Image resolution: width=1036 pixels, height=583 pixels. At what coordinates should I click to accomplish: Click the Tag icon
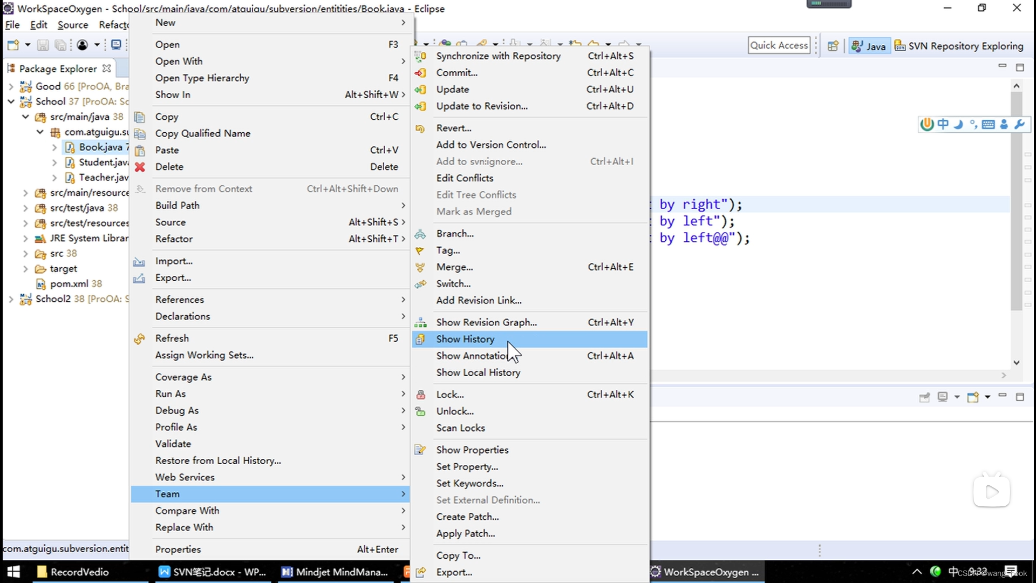tap(420, 250)
